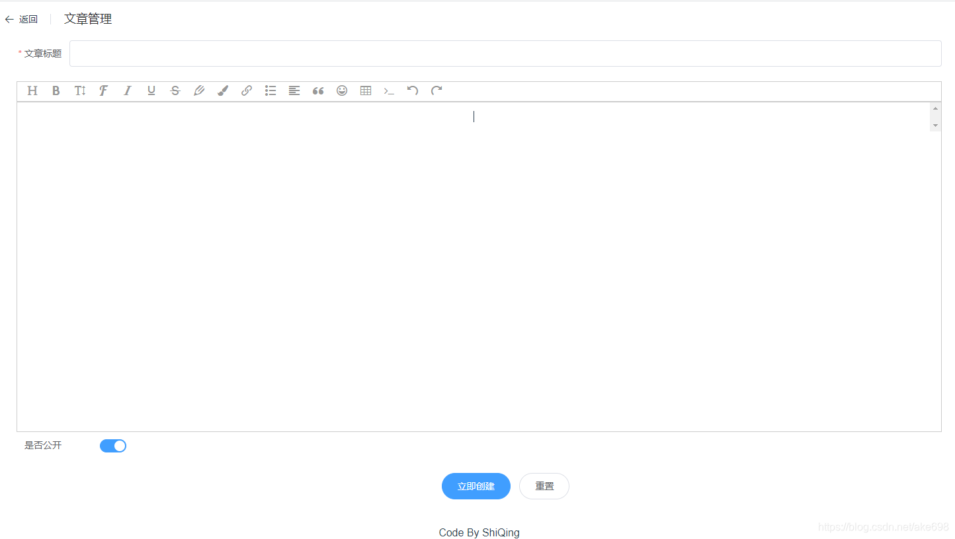Image resolution: width=955 pixels, height=539 pixels.
Task: Toggle underline formatting
Action: click(151, 91)
